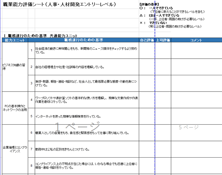Image resolution: width=222 pixels, height=175 pixels.
Task: Click the row 6 criterion about 職業人としての自覚
Action: click(x=87, y=133)
